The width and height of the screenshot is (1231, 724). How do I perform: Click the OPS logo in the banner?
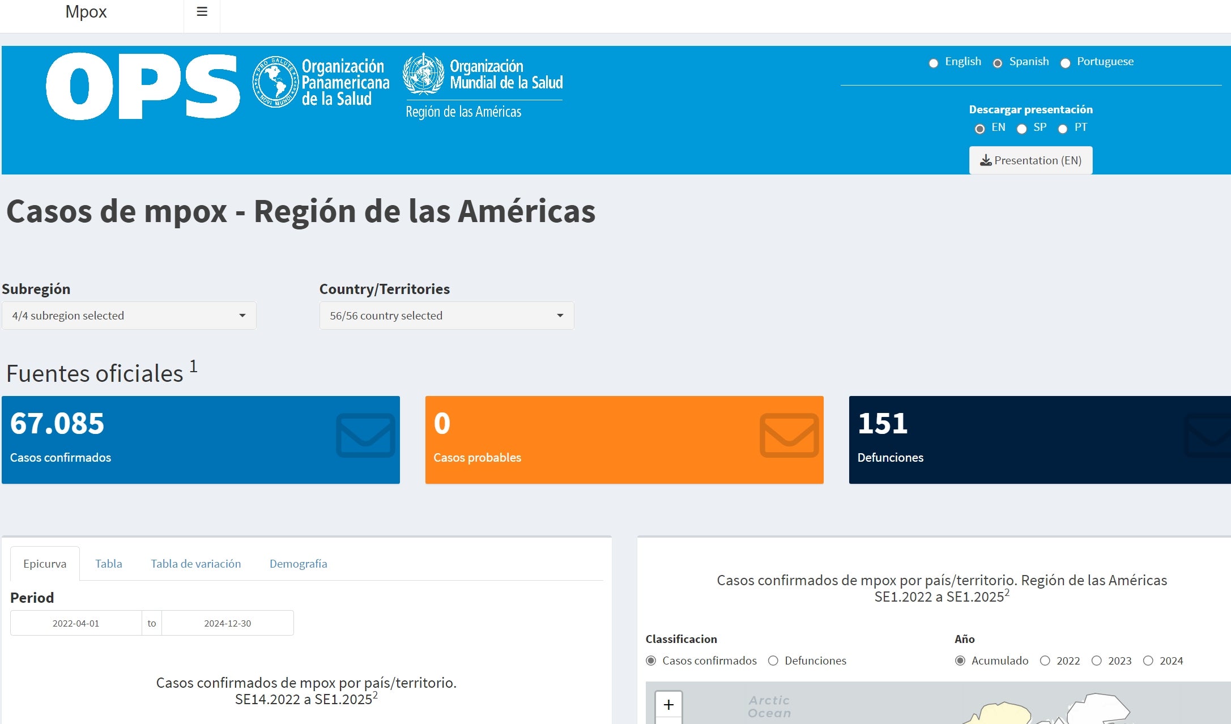[x=143, y=87]
